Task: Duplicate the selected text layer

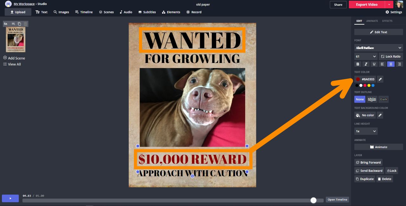Action: click(x=365, y=179)
